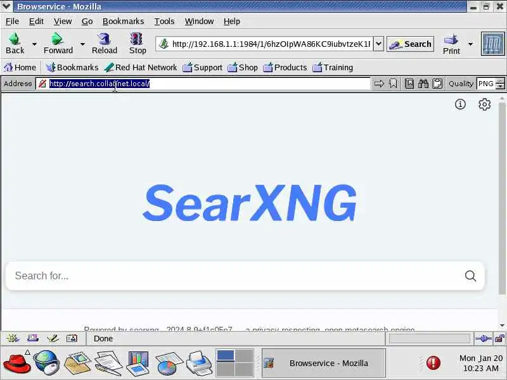Open Forward history dropdown arrow
This screenshot has width=507, height=380.
tap(82, 44)
